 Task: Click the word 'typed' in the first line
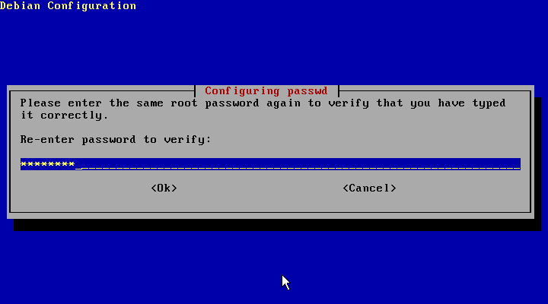coord(489,103)
